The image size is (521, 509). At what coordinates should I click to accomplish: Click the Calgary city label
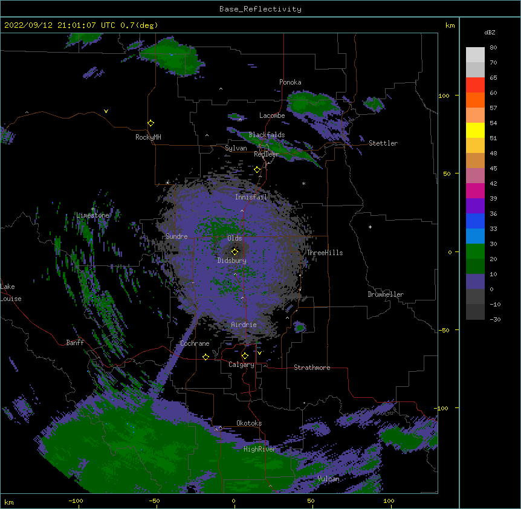pyautogui.click(x=241, y=365)
